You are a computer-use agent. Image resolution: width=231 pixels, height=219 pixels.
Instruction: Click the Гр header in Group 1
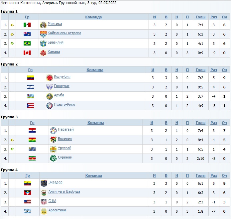click(27, 17)
